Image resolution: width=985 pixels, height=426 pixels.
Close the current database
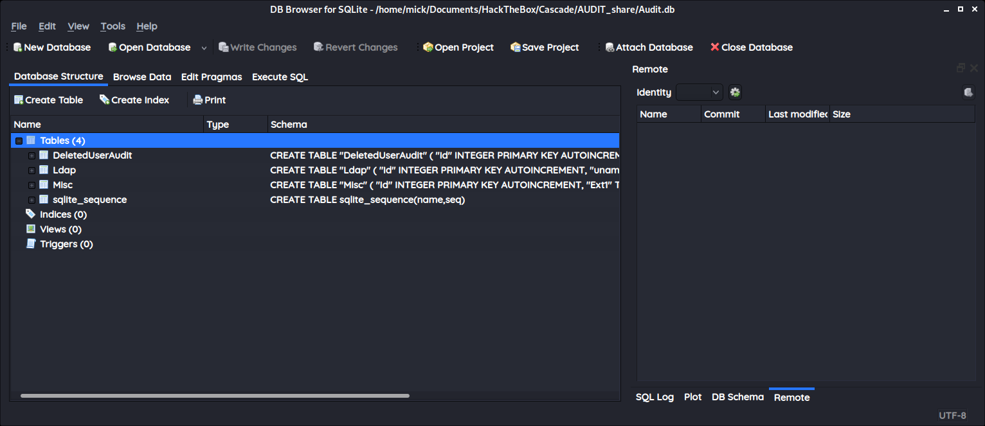click(x=751, y=47)
